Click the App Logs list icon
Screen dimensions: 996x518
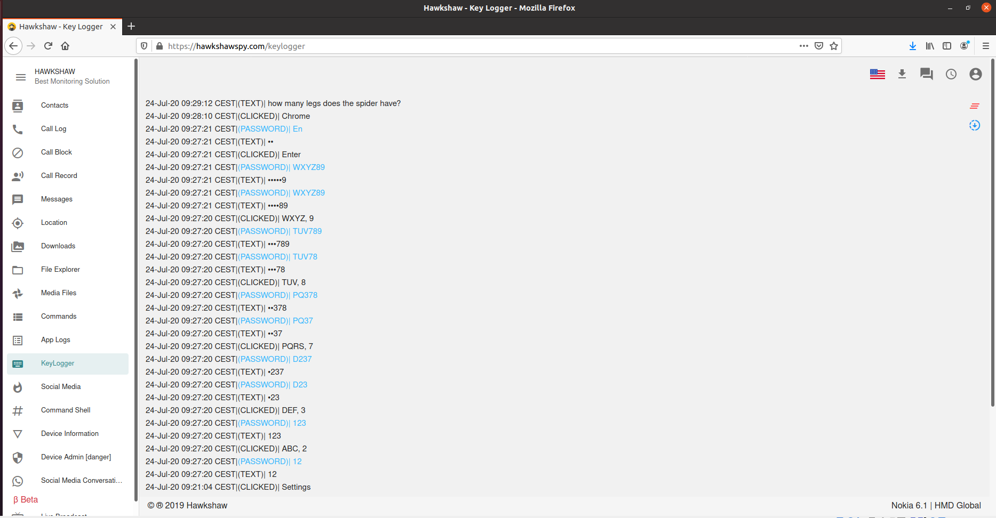coord(18,340)
